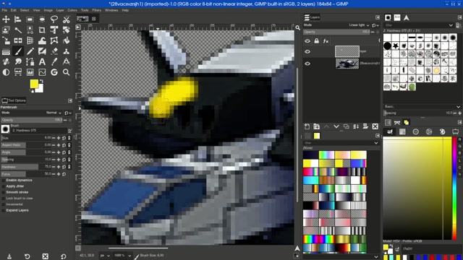
Task: Select the Scissors Select tool
Action: pyautogui.click(x=66, y=19)
